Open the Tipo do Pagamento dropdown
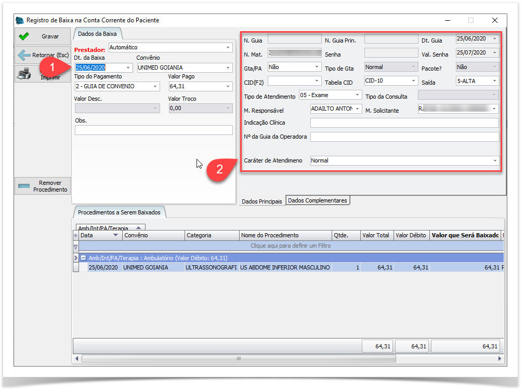The height and width of the screenshot is (392, 525). click(x=155, y=86)
